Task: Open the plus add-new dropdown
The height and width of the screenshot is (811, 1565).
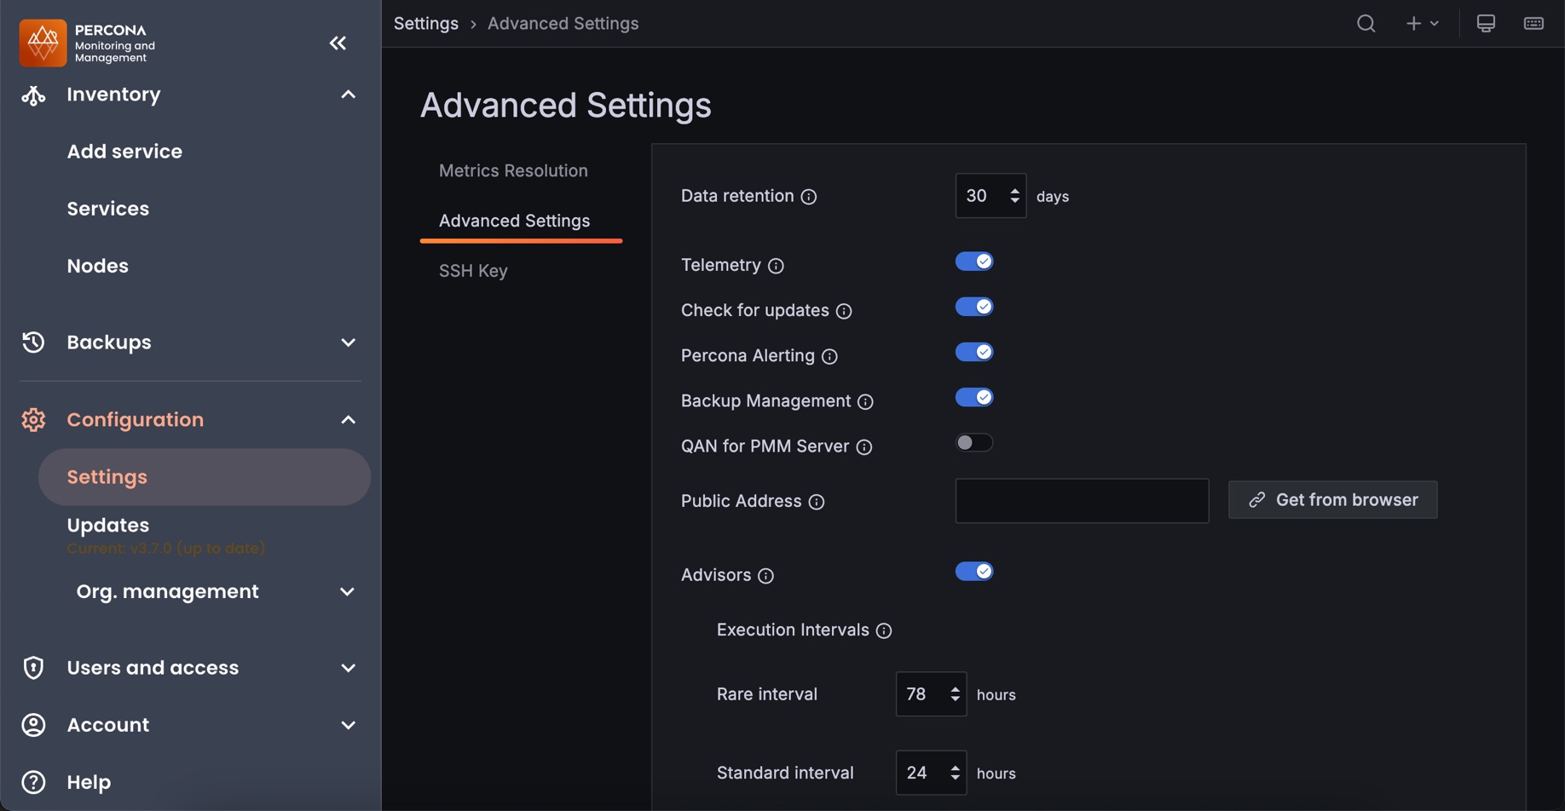Action: click(x=1422, y=24)
